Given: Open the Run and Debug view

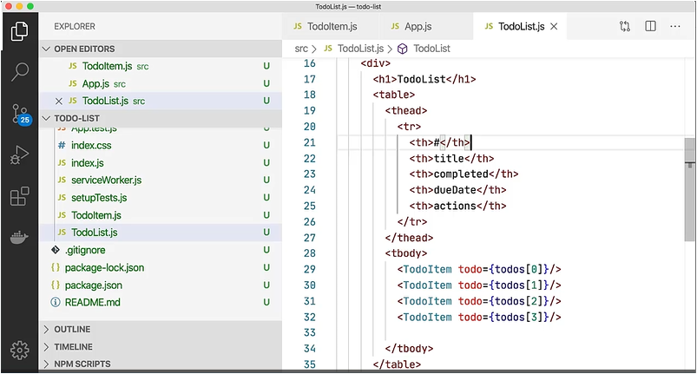Looking at the screenshot, I should (19, 155).
